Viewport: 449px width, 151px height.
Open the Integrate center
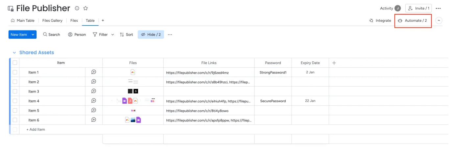tap(380, 20)
